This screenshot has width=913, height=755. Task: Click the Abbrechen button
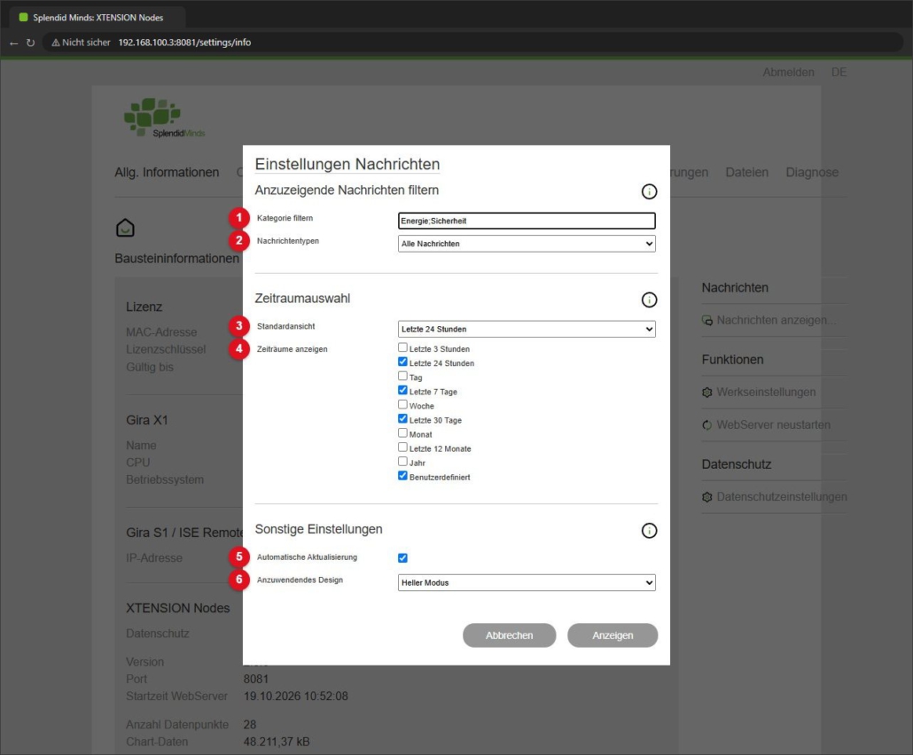point(509,635)
